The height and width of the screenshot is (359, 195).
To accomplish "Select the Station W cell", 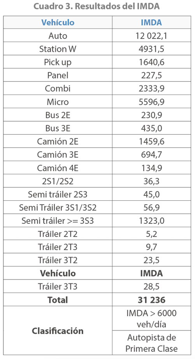I will 58,49.
